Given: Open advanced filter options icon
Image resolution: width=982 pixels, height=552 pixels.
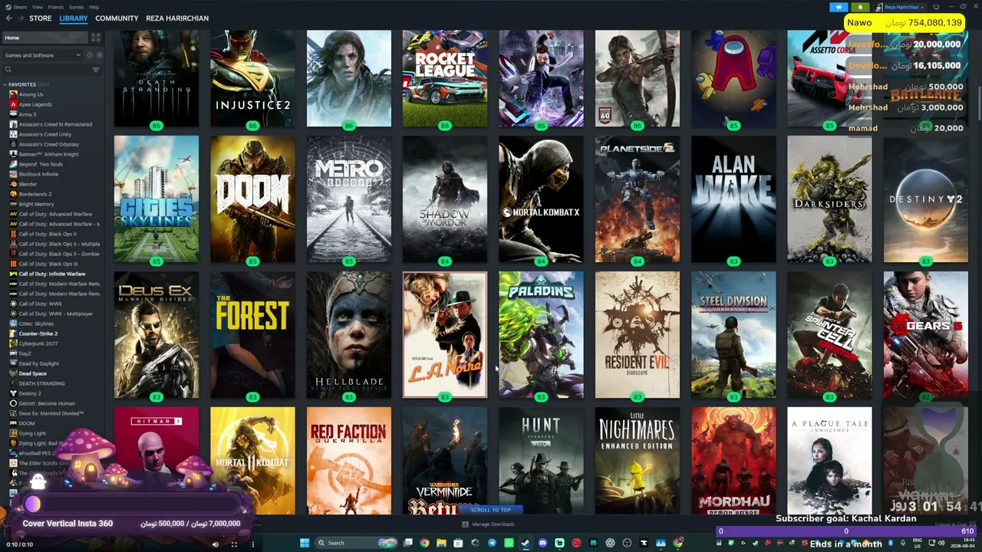Looking at the screenshot, I should pos(96,70).
